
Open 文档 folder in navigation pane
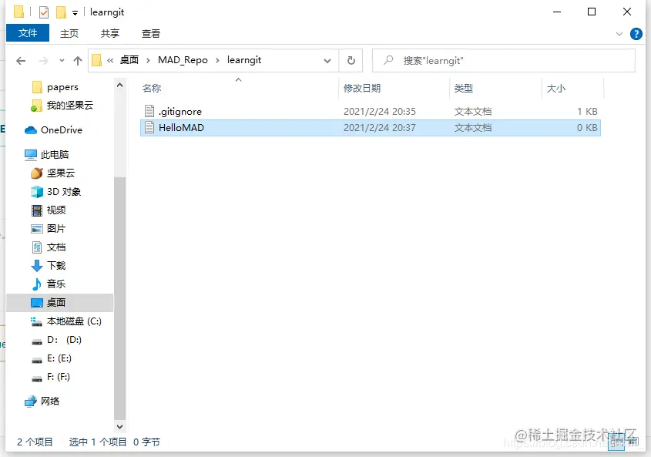tap(56, 247)
